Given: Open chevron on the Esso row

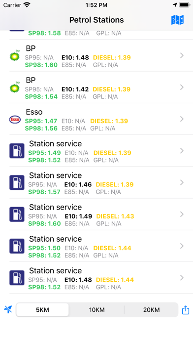Looking at the screenshot, I should coord(182,119).
